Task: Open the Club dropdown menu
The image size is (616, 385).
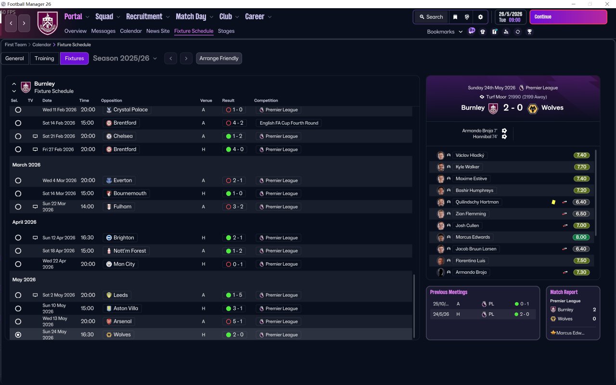Action: click(x=229, y=16)
